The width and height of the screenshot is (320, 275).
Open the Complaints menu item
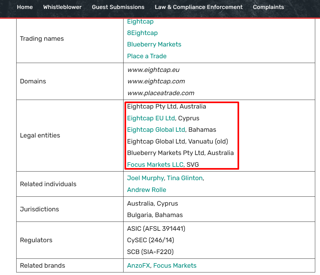(268, 7)
